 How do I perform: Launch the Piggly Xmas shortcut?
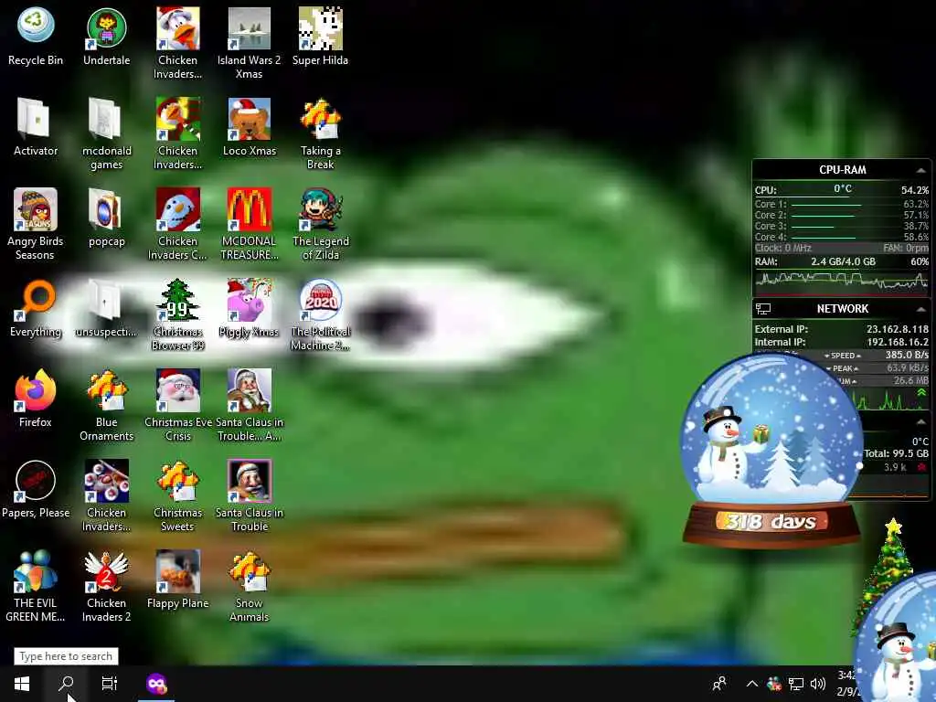pos(249,308)
